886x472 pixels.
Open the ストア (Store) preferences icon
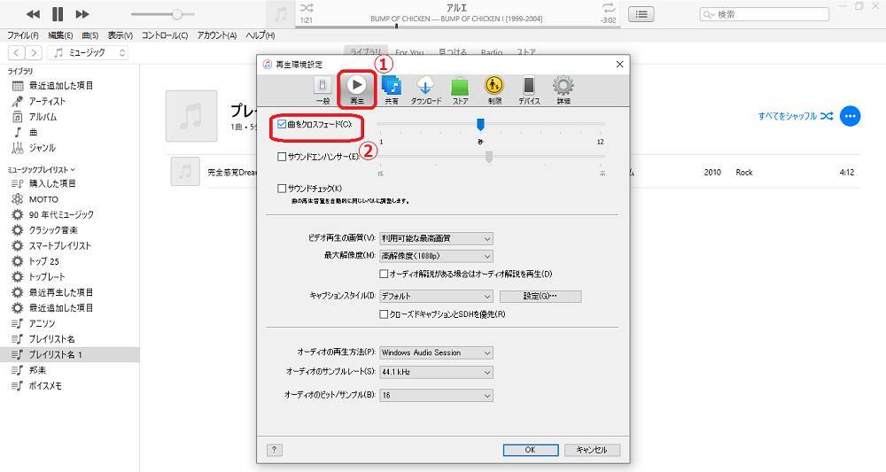click(460, 89)
